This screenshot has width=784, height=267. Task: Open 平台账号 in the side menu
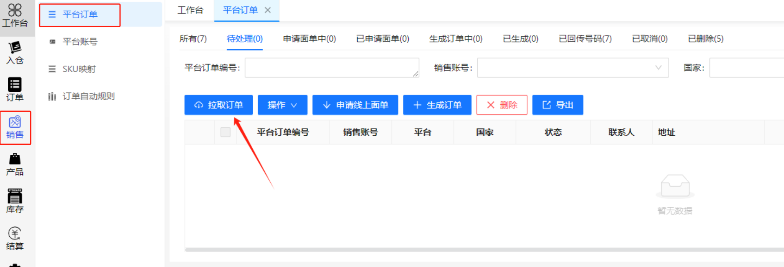[x=80, y=42]
